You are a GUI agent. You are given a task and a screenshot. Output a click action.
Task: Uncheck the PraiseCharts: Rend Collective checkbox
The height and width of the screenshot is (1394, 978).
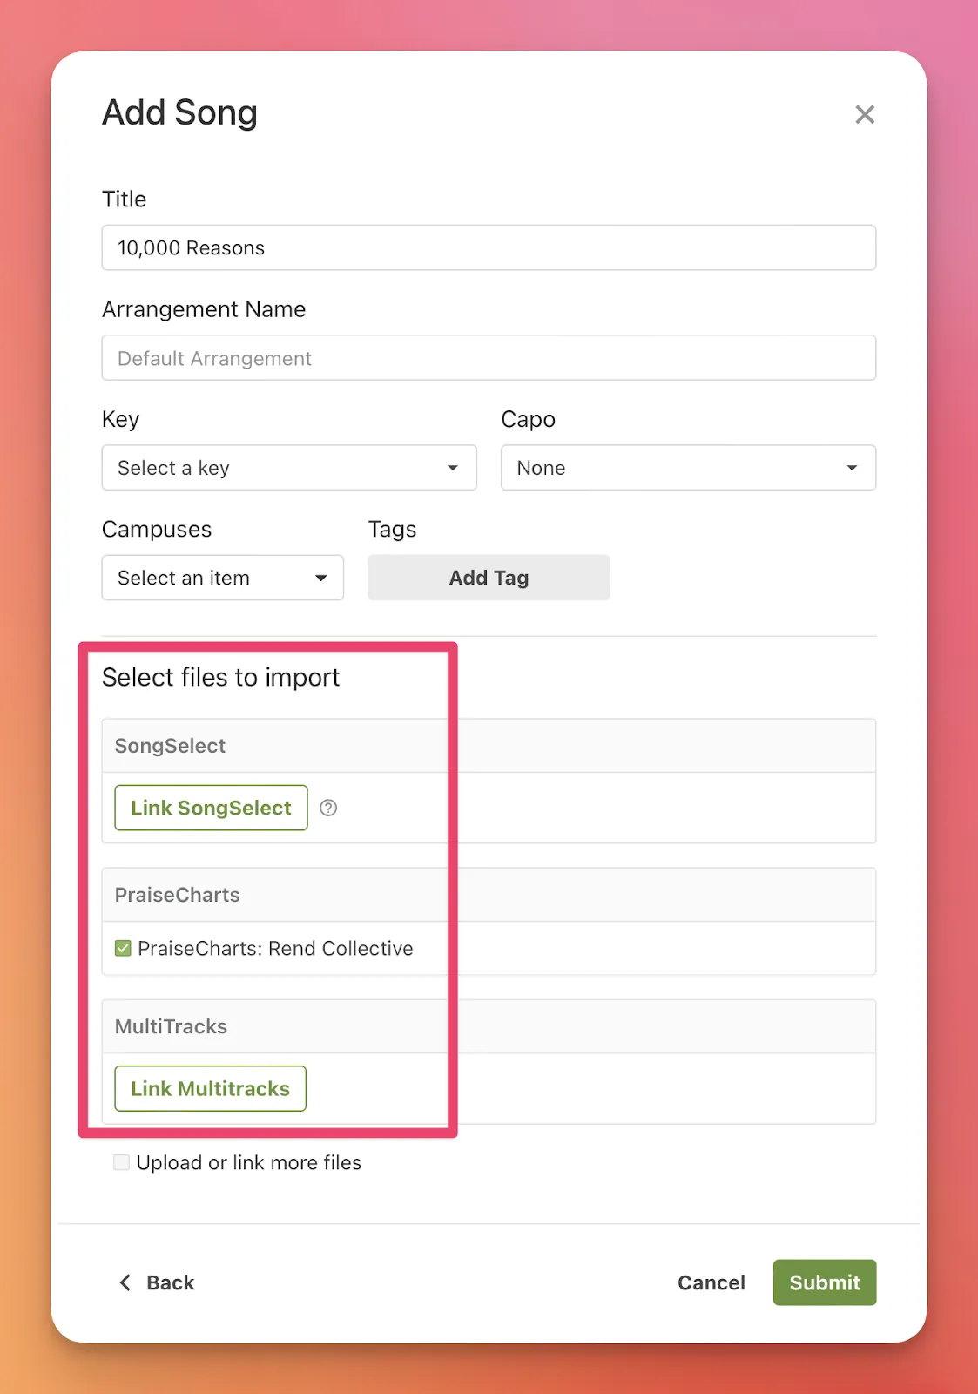[x=123, y=948]
